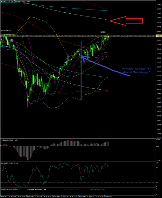Click the 0.00 level on MACD scale

point(158,146)
